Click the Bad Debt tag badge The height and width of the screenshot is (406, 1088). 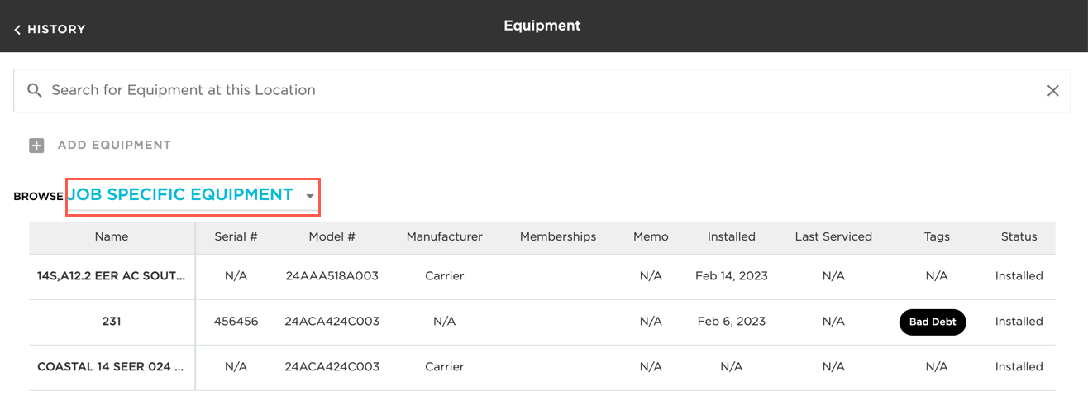[933, 322]
